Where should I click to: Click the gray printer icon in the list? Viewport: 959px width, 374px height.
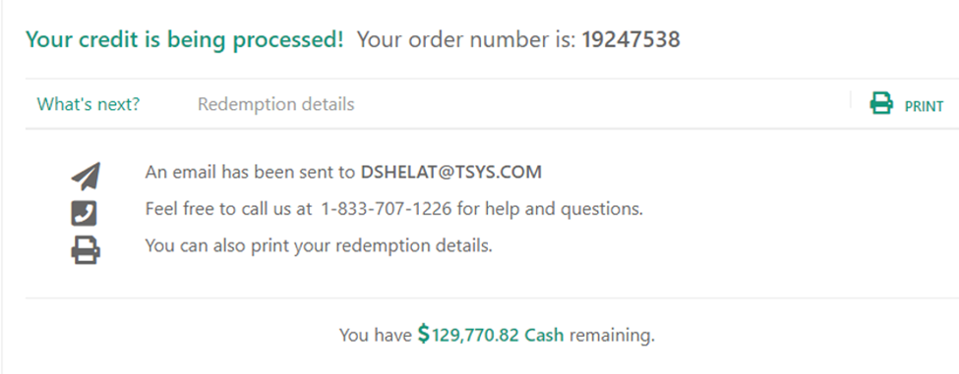click(x=86, y=250)
